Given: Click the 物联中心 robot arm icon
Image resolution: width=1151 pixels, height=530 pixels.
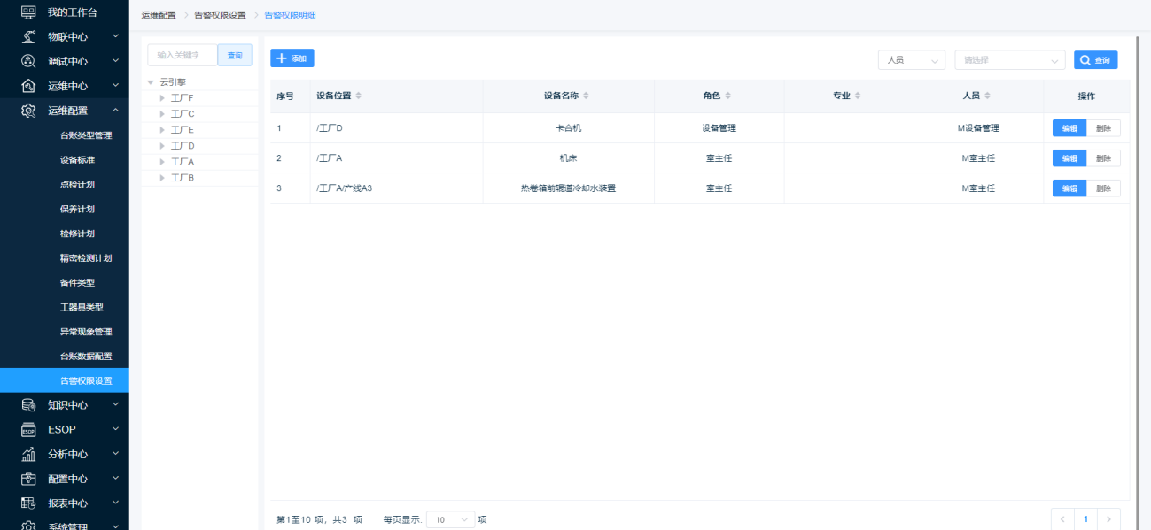Looking at the screenshot, I should coord(28,37).
